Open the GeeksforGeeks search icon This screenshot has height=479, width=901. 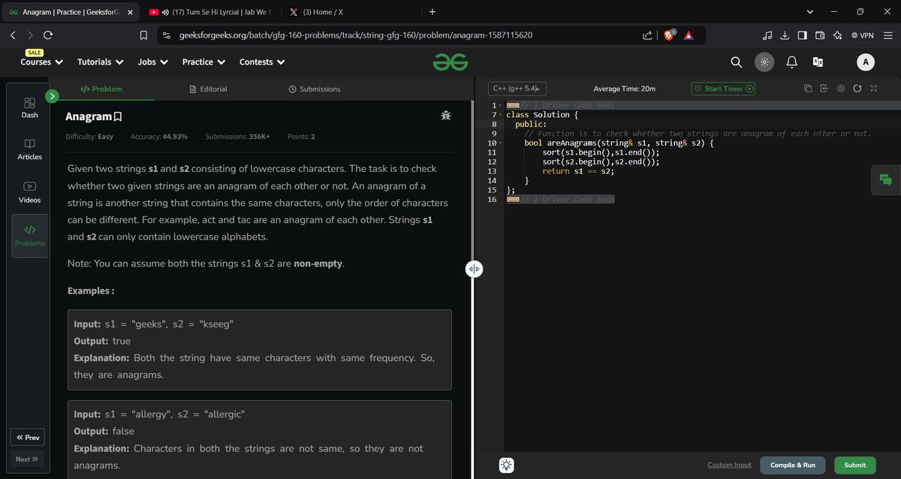[736, 62]
